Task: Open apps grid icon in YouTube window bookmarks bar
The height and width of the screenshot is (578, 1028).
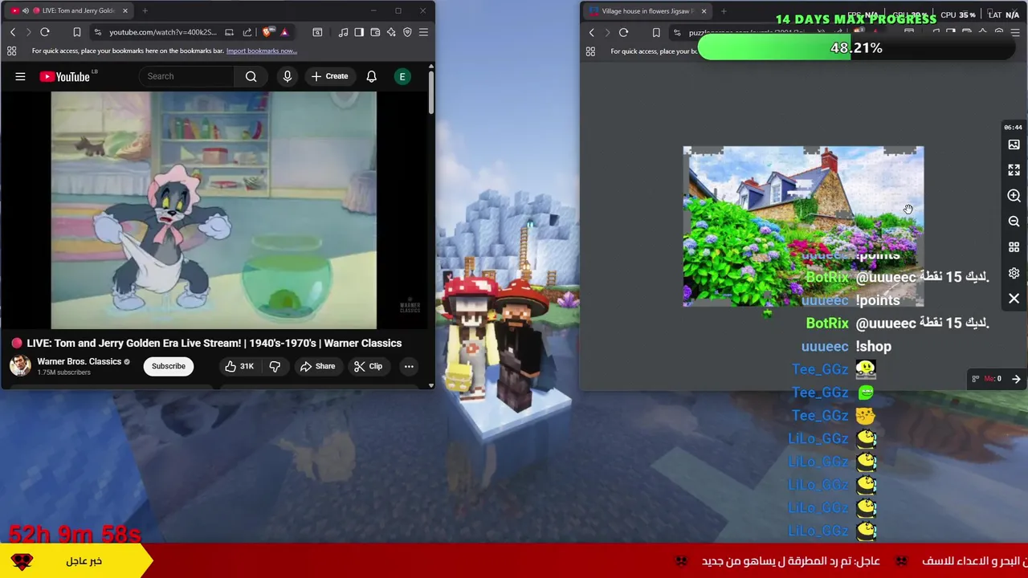Action: click(11, 51)
